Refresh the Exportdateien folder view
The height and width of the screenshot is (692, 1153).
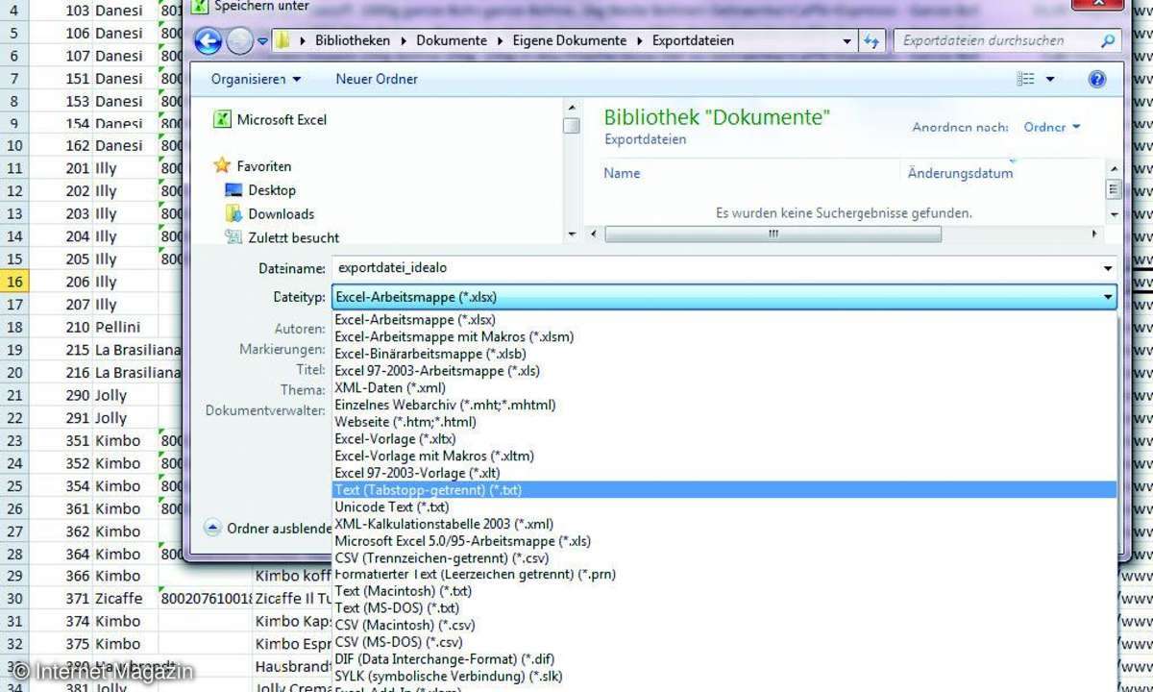871,41
